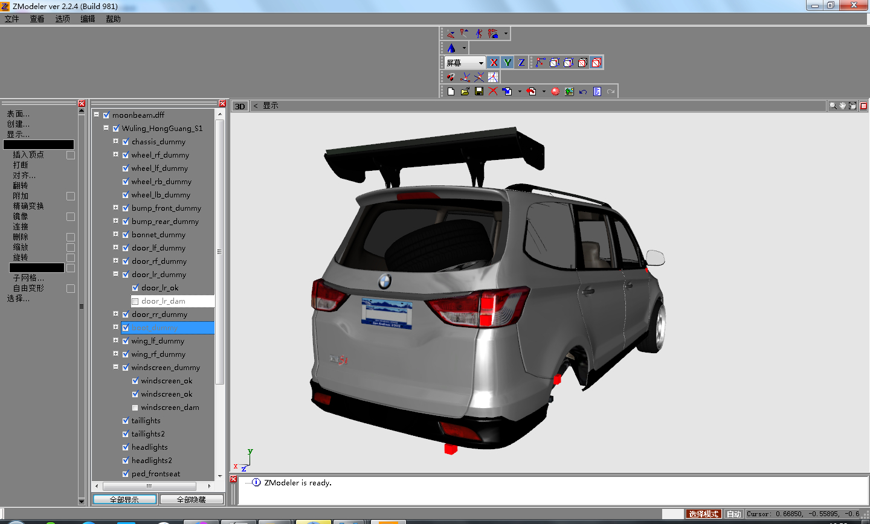Image resolution: width=870 pixels, height=524 pixels.
Task: Toggle the Z axis constraint
Action: pos(521,63)
